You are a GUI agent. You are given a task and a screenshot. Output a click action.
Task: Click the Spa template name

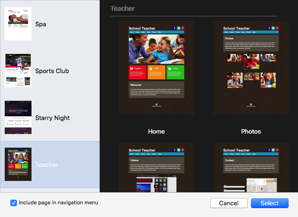[x=41, y=24]
